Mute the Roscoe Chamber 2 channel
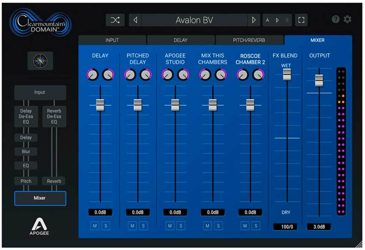Viewport: 365px width, 250px height. click(x=245, y=226)
